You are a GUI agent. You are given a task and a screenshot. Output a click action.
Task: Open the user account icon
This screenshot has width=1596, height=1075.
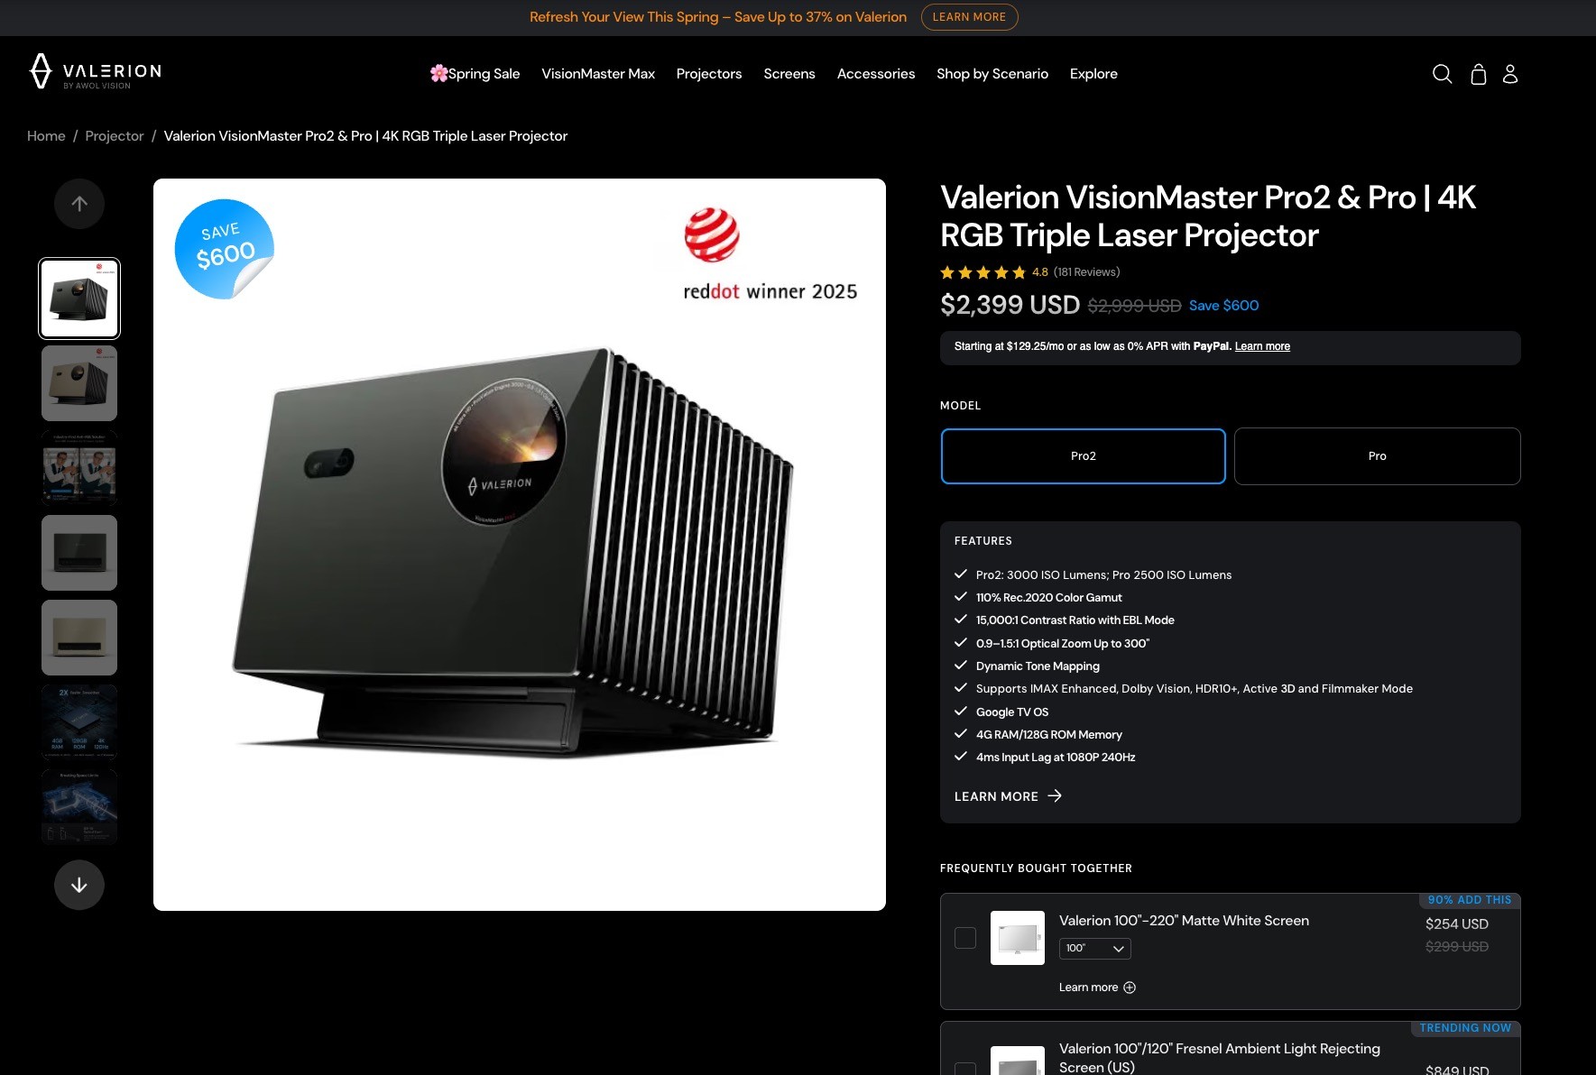coord(1510,74)
